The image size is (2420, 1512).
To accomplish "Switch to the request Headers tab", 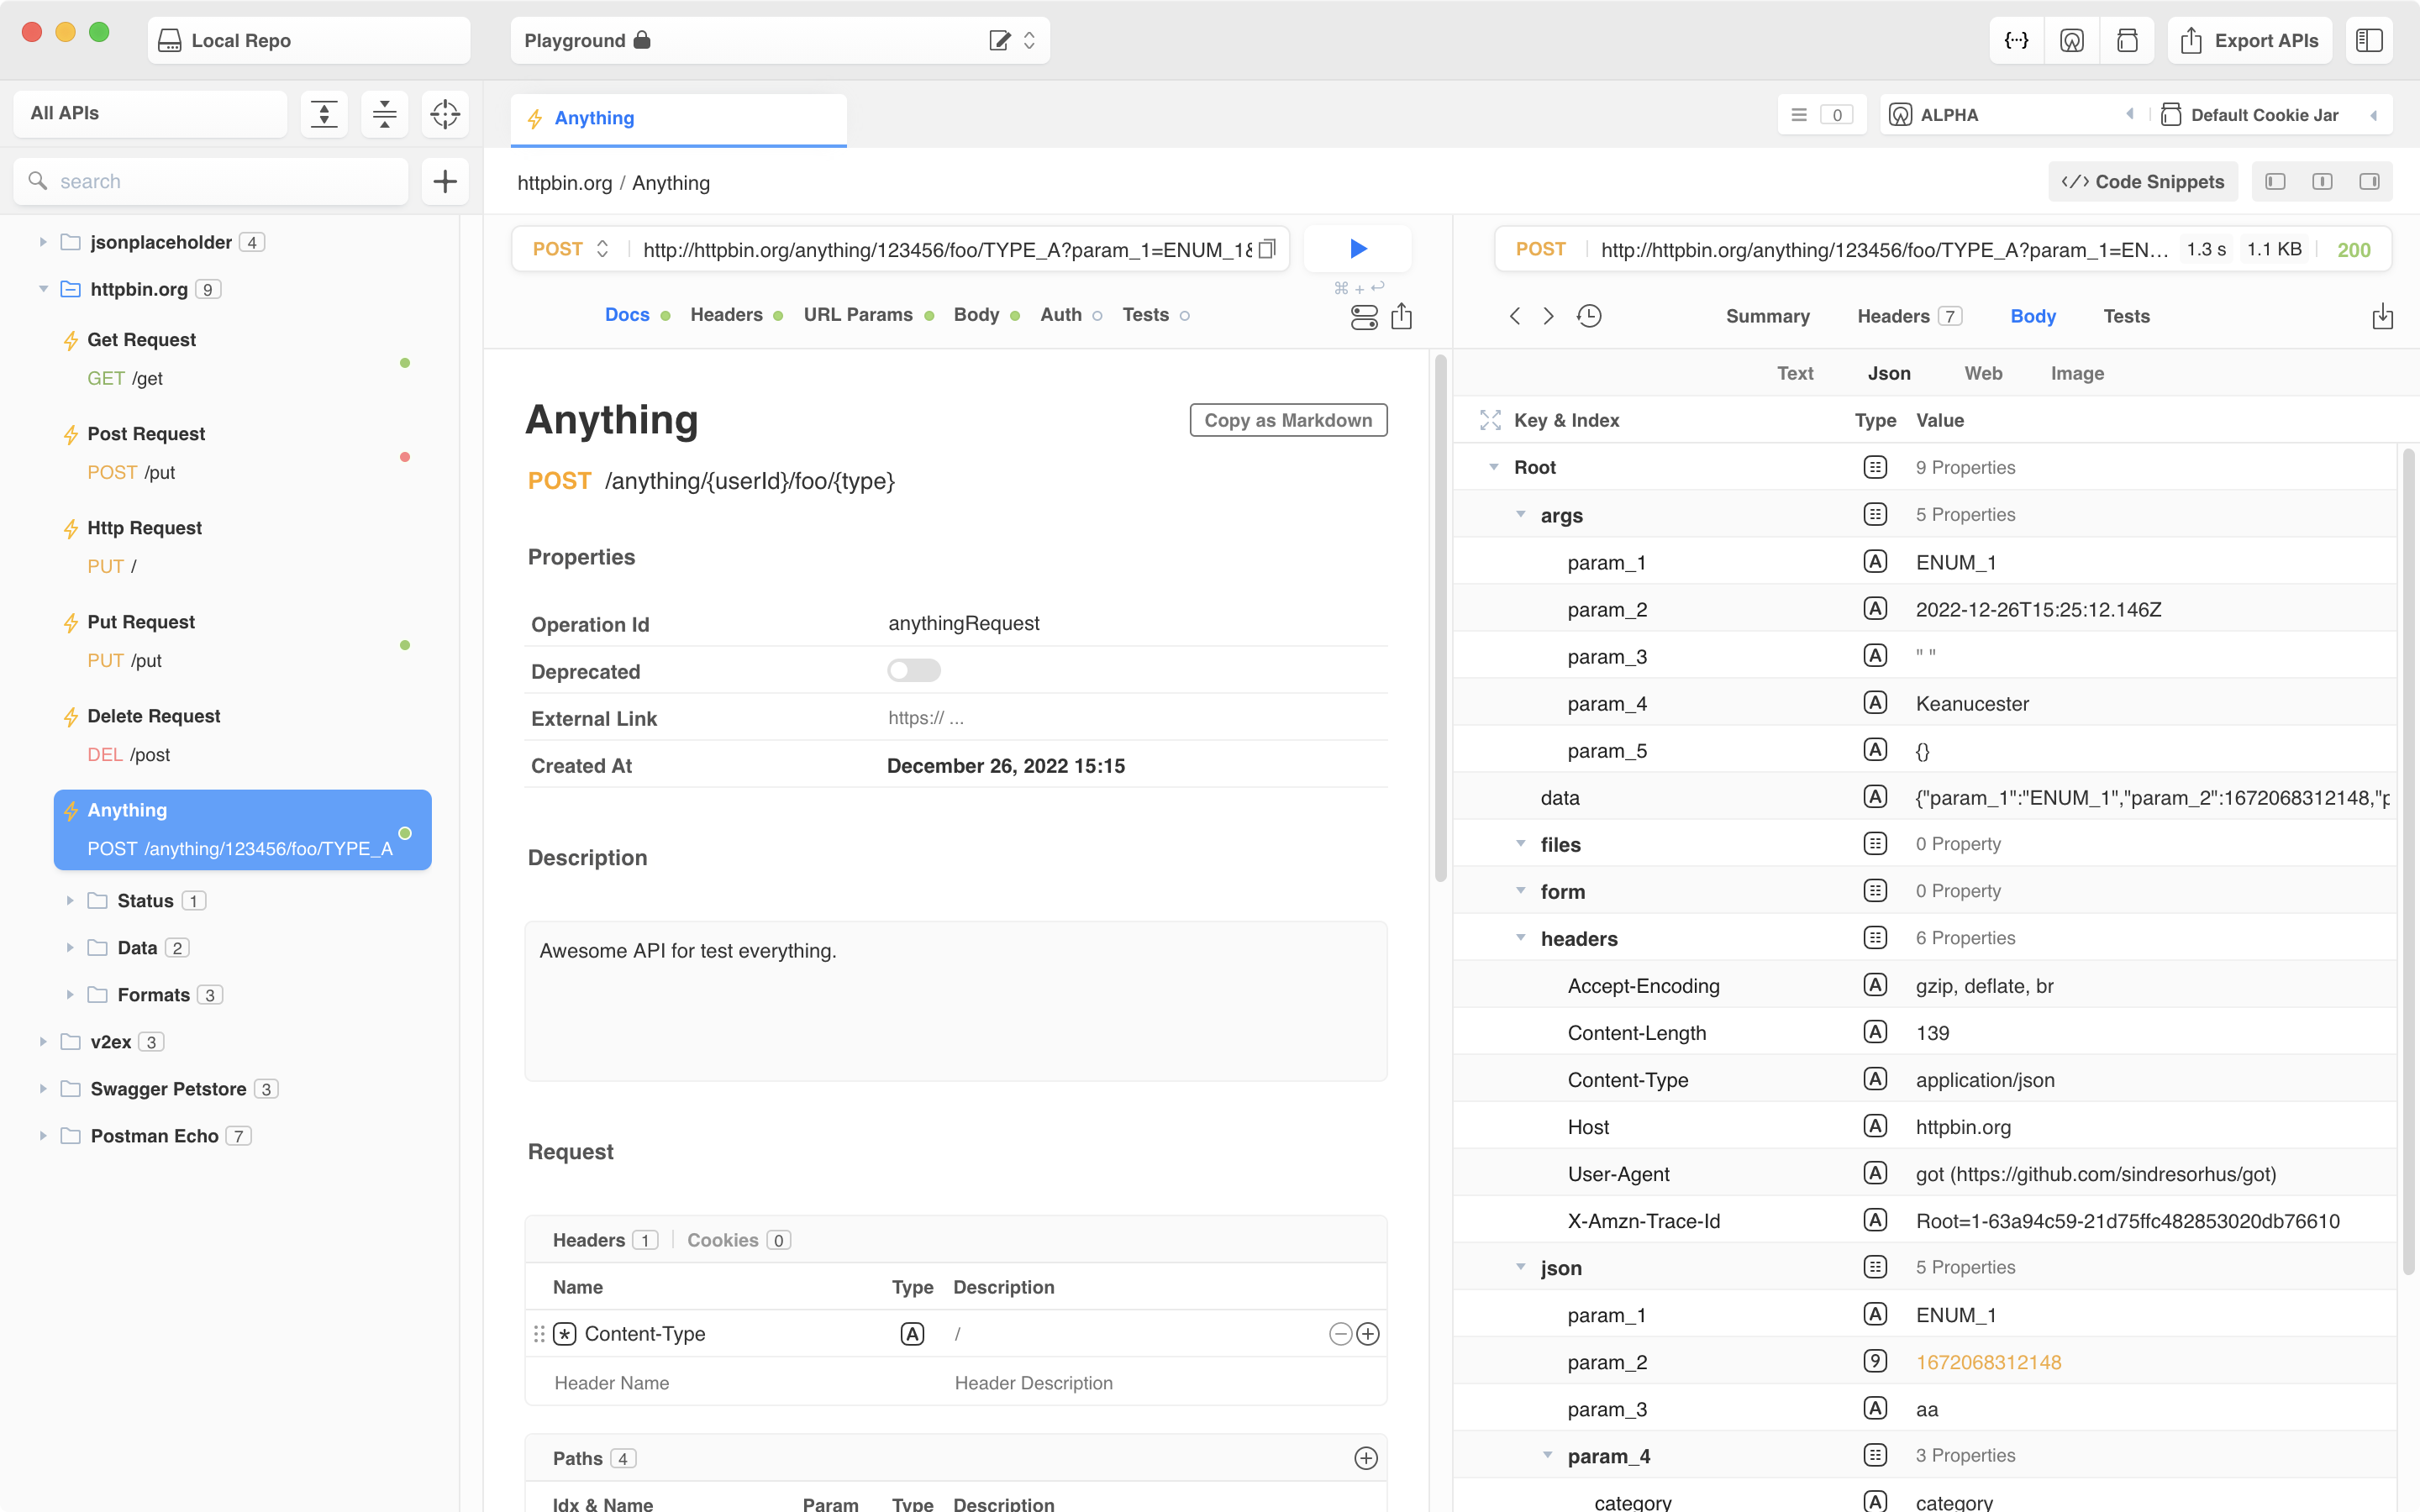I will 726,315.
